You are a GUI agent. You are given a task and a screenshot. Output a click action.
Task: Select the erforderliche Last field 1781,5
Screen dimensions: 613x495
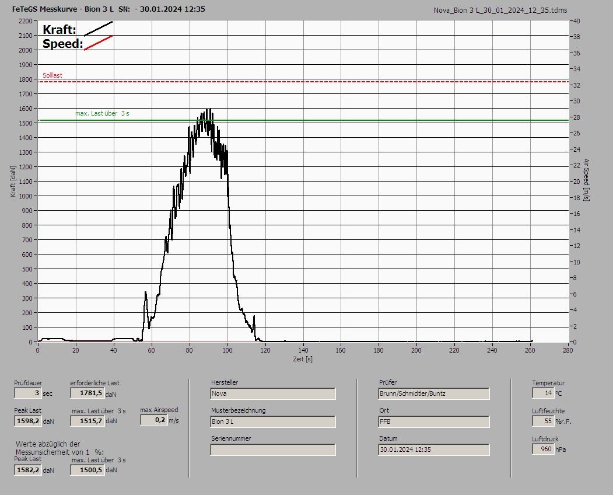tap(87, 393)
